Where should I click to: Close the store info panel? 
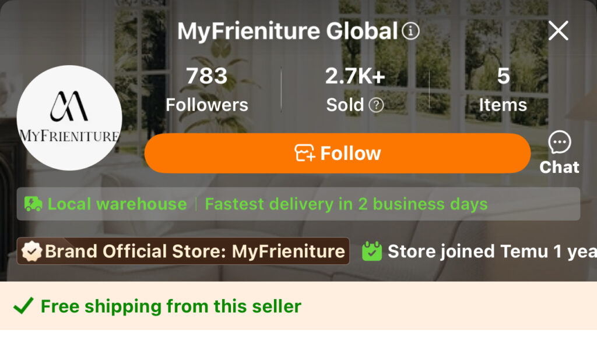pyautogui.click(x=558, y=31)
